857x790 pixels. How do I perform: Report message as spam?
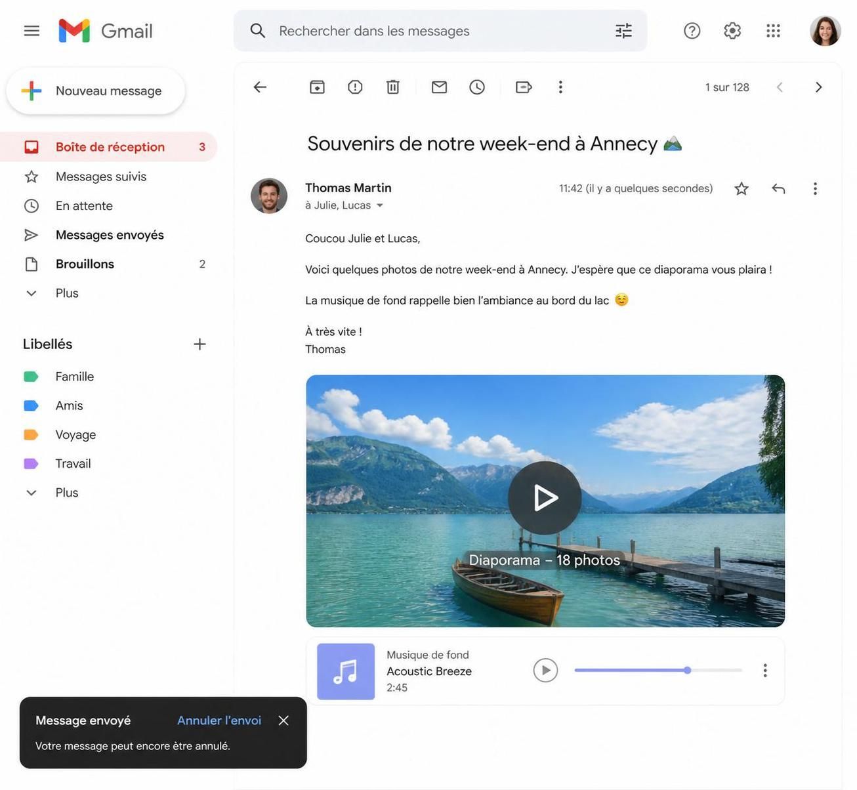coord(355,87)
